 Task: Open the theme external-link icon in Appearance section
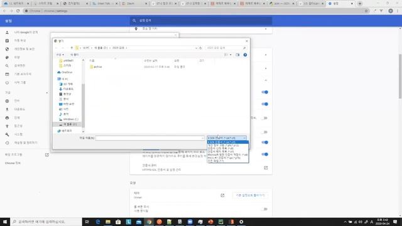222,195
